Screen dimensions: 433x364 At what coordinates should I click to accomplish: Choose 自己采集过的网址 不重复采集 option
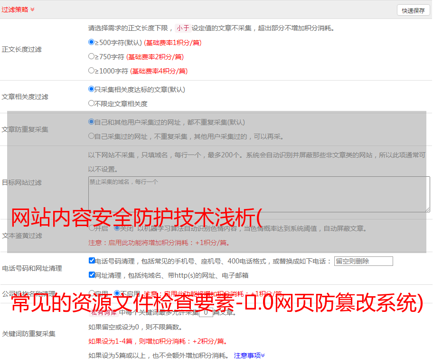point(92,136)
